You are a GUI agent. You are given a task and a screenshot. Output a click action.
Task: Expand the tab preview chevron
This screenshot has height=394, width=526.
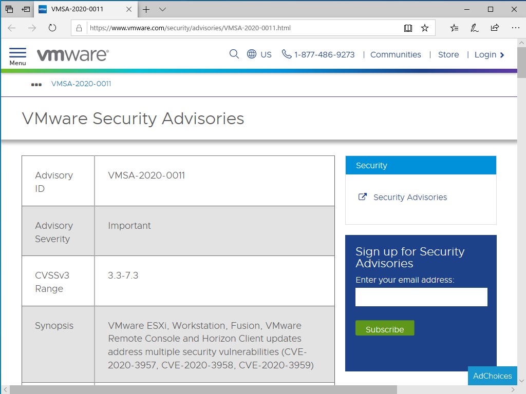pos(162,9)
